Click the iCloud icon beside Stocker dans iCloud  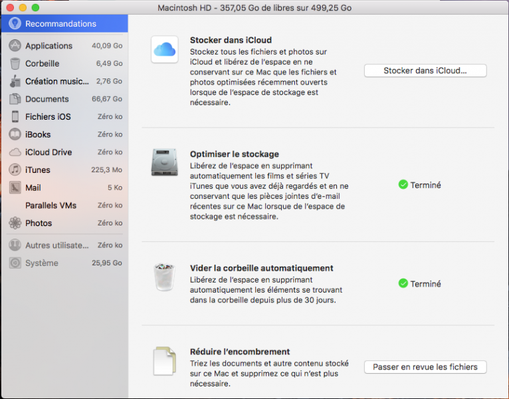click(165, 49)
